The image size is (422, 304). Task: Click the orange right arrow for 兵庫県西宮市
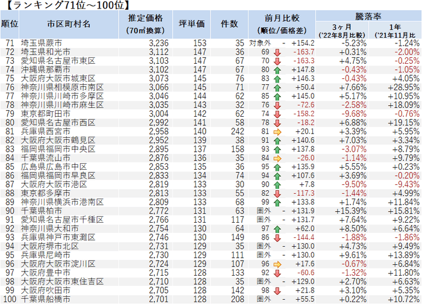click(x=277, y=132)
